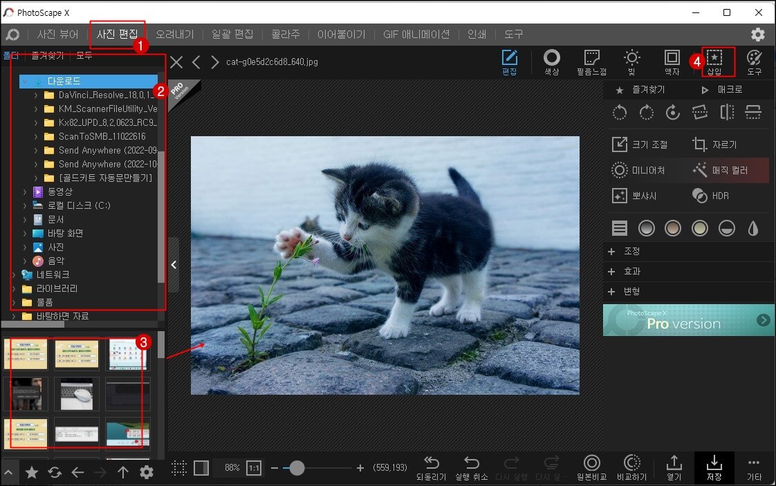
Task: Click 되돌리기 revert button
Action: click(x=431, y=468)
